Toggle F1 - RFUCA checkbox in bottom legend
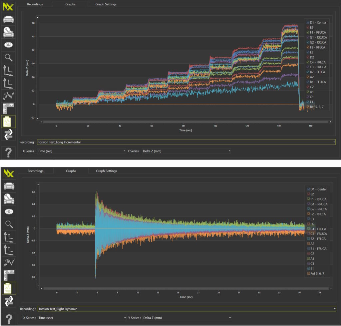341x326 pixels. point(308,199)
